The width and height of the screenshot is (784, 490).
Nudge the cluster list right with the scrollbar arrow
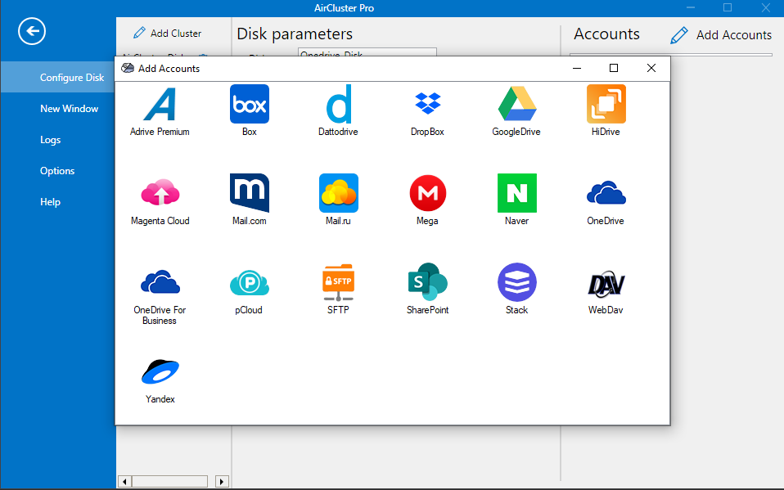click(222, 482)
